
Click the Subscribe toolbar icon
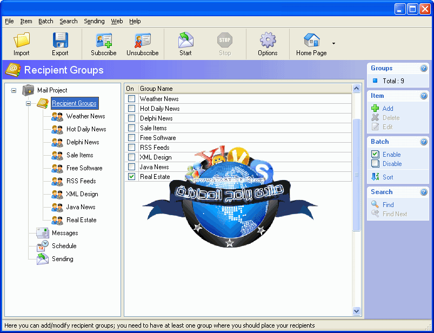tap(104, 41)
